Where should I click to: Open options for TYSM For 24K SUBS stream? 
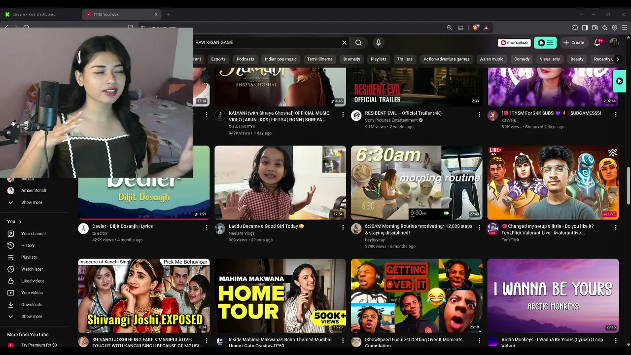(615, 114)
